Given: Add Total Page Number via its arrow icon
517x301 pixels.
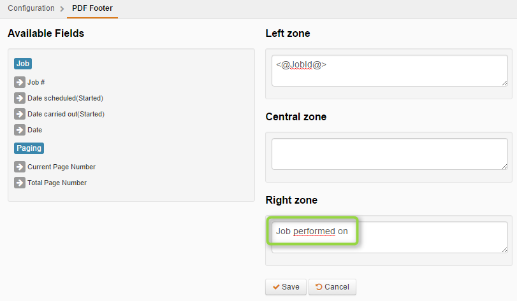Looking at the screenshot, I should [x=20, y=183].
